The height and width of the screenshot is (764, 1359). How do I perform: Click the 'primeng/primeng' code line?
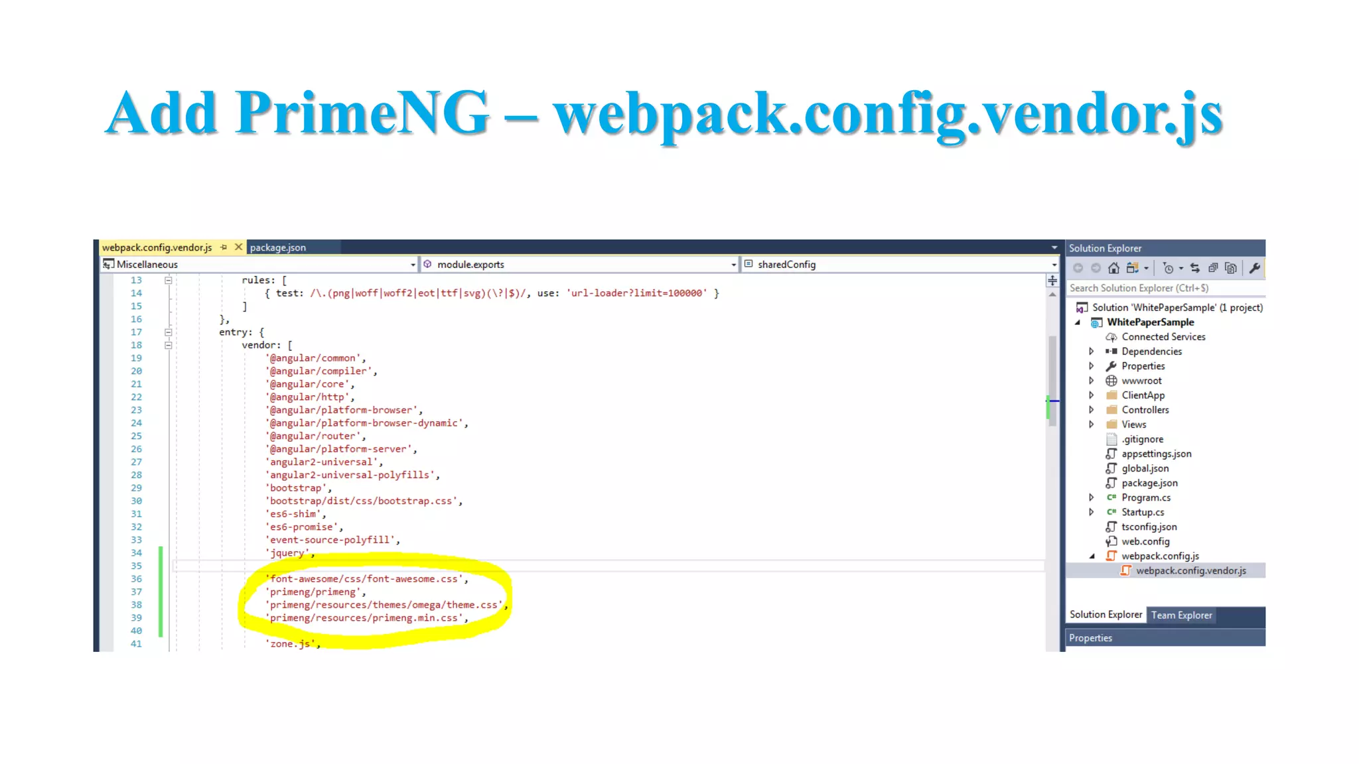point(315,592)
